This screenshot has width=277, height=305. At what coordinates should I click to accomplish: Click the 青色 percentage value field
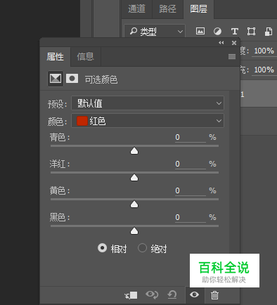(x=191, y=137)
